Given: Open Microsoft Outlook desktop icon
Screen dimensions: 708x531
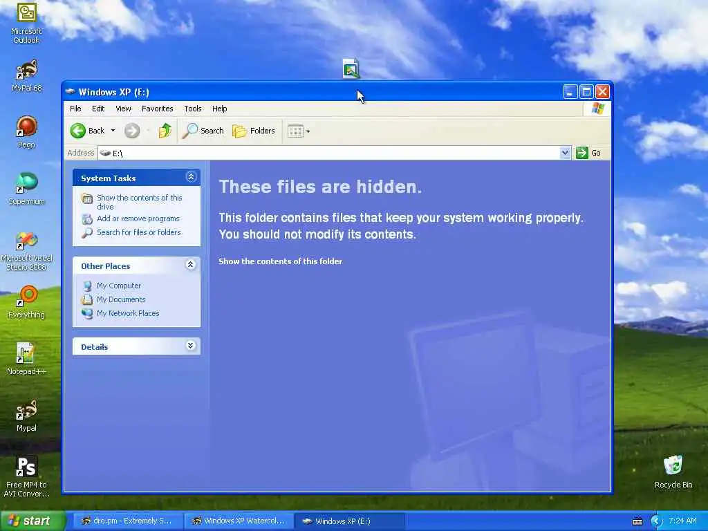Looking at the screenshot, I should (x=27, y=23).
